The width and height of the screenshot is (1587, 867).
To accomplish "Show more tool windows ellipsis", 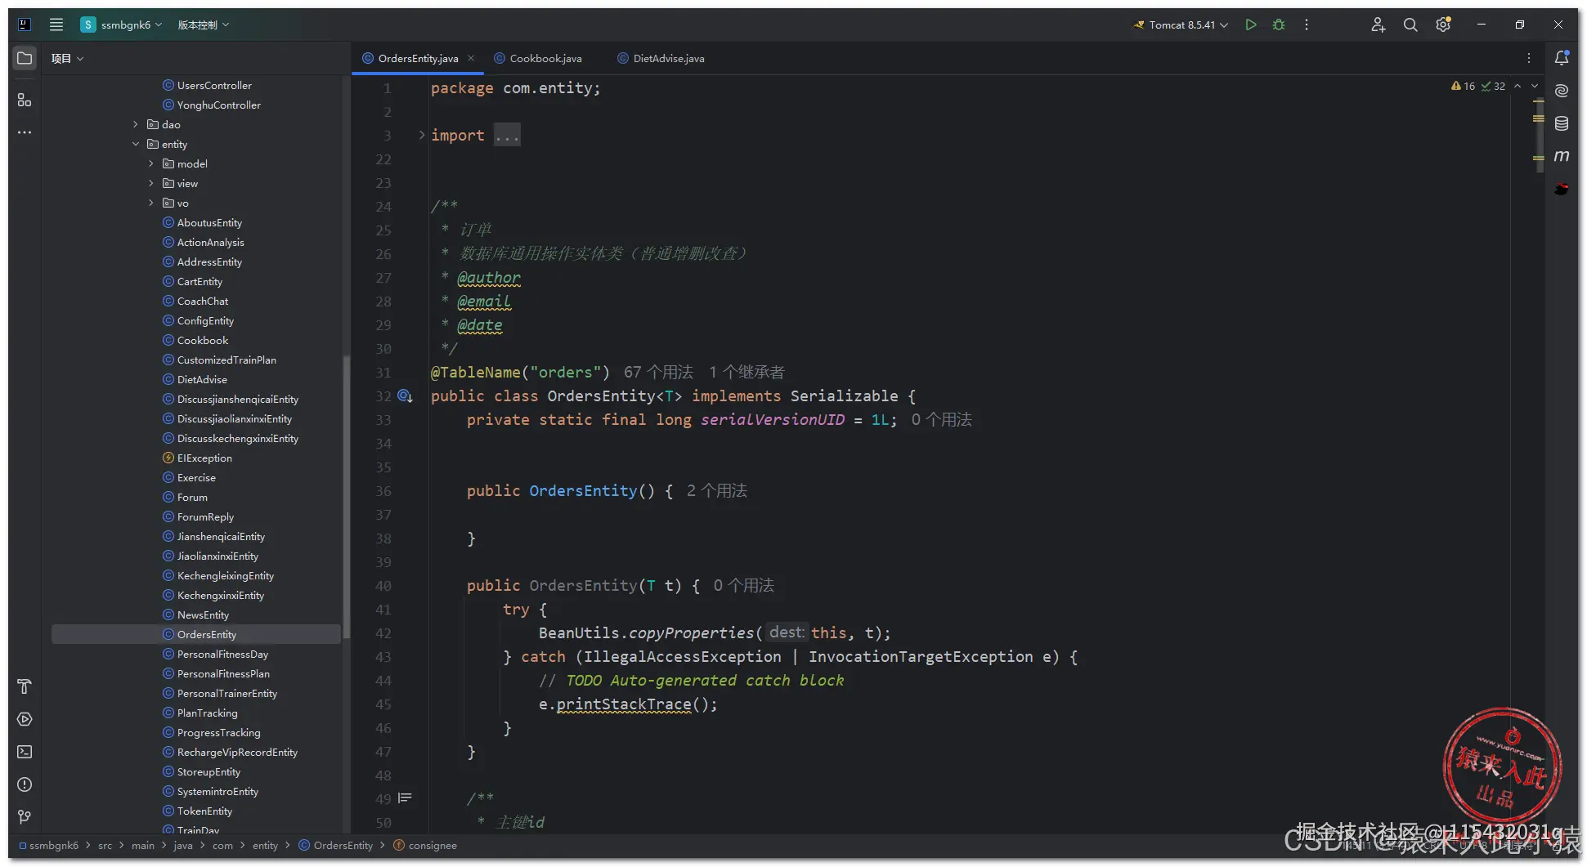I will (25, 132).
